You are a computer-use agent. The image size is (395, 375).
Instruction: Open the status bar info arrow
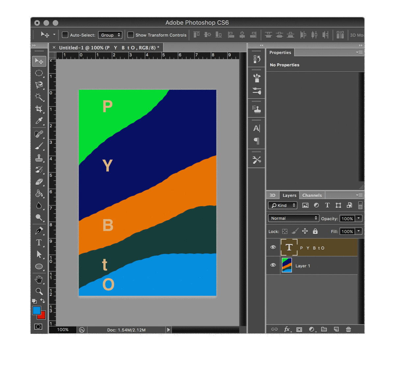169,330
